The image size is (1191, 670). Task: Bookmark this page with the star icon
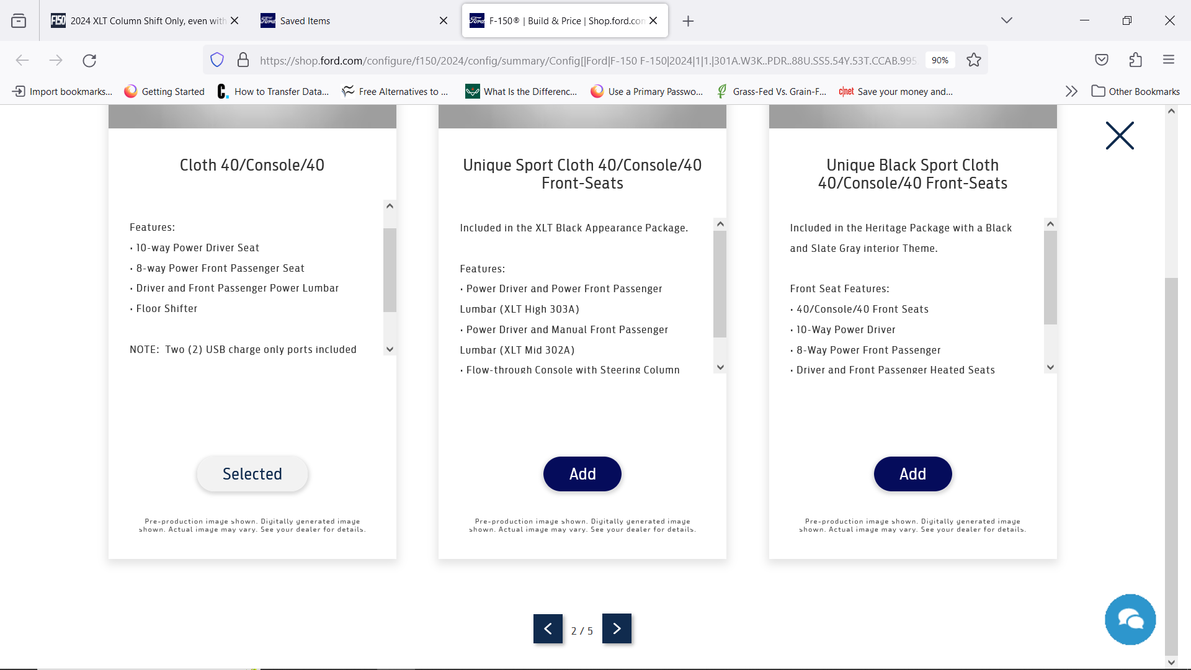click(973, 60)
